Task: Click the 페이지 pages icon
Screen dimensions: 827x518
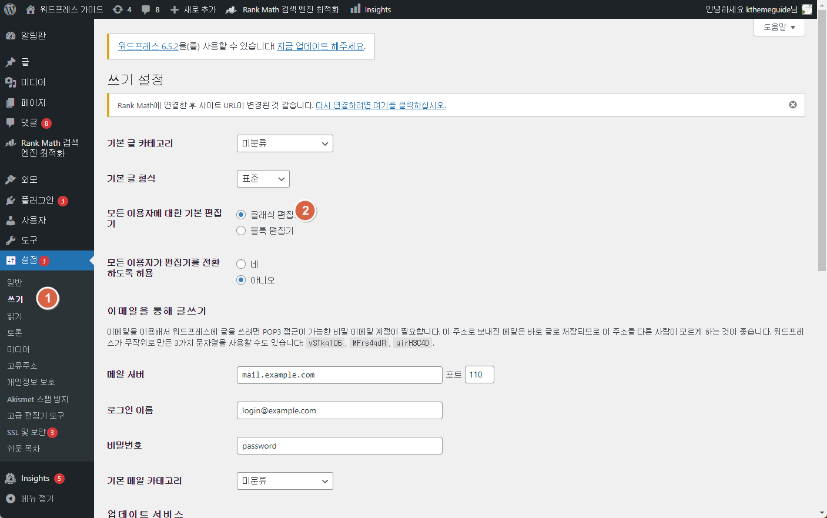Action: 11,102
